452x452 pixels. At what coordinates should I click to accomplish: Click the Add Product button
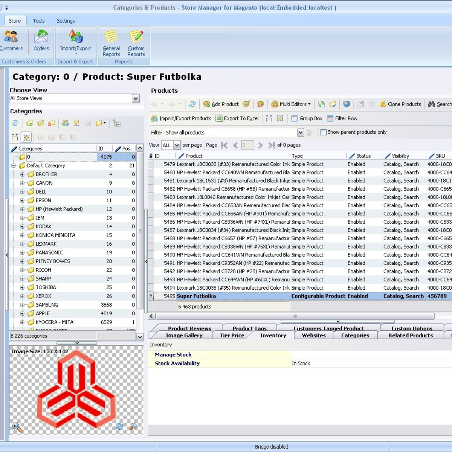221,104
